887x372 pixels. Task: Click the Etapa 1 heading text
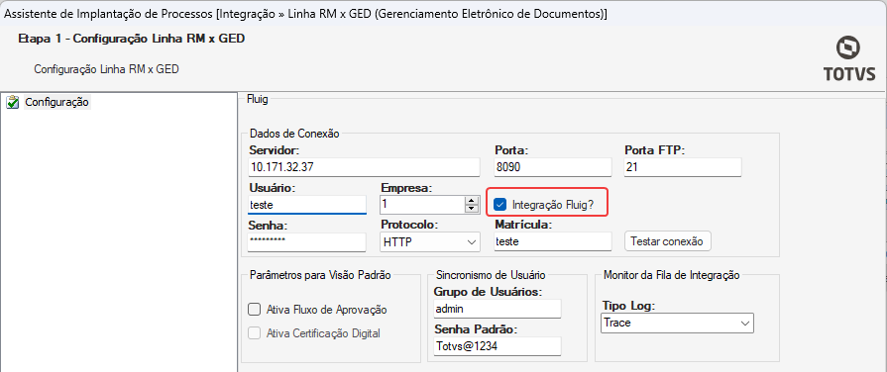[x=131, y=39]
